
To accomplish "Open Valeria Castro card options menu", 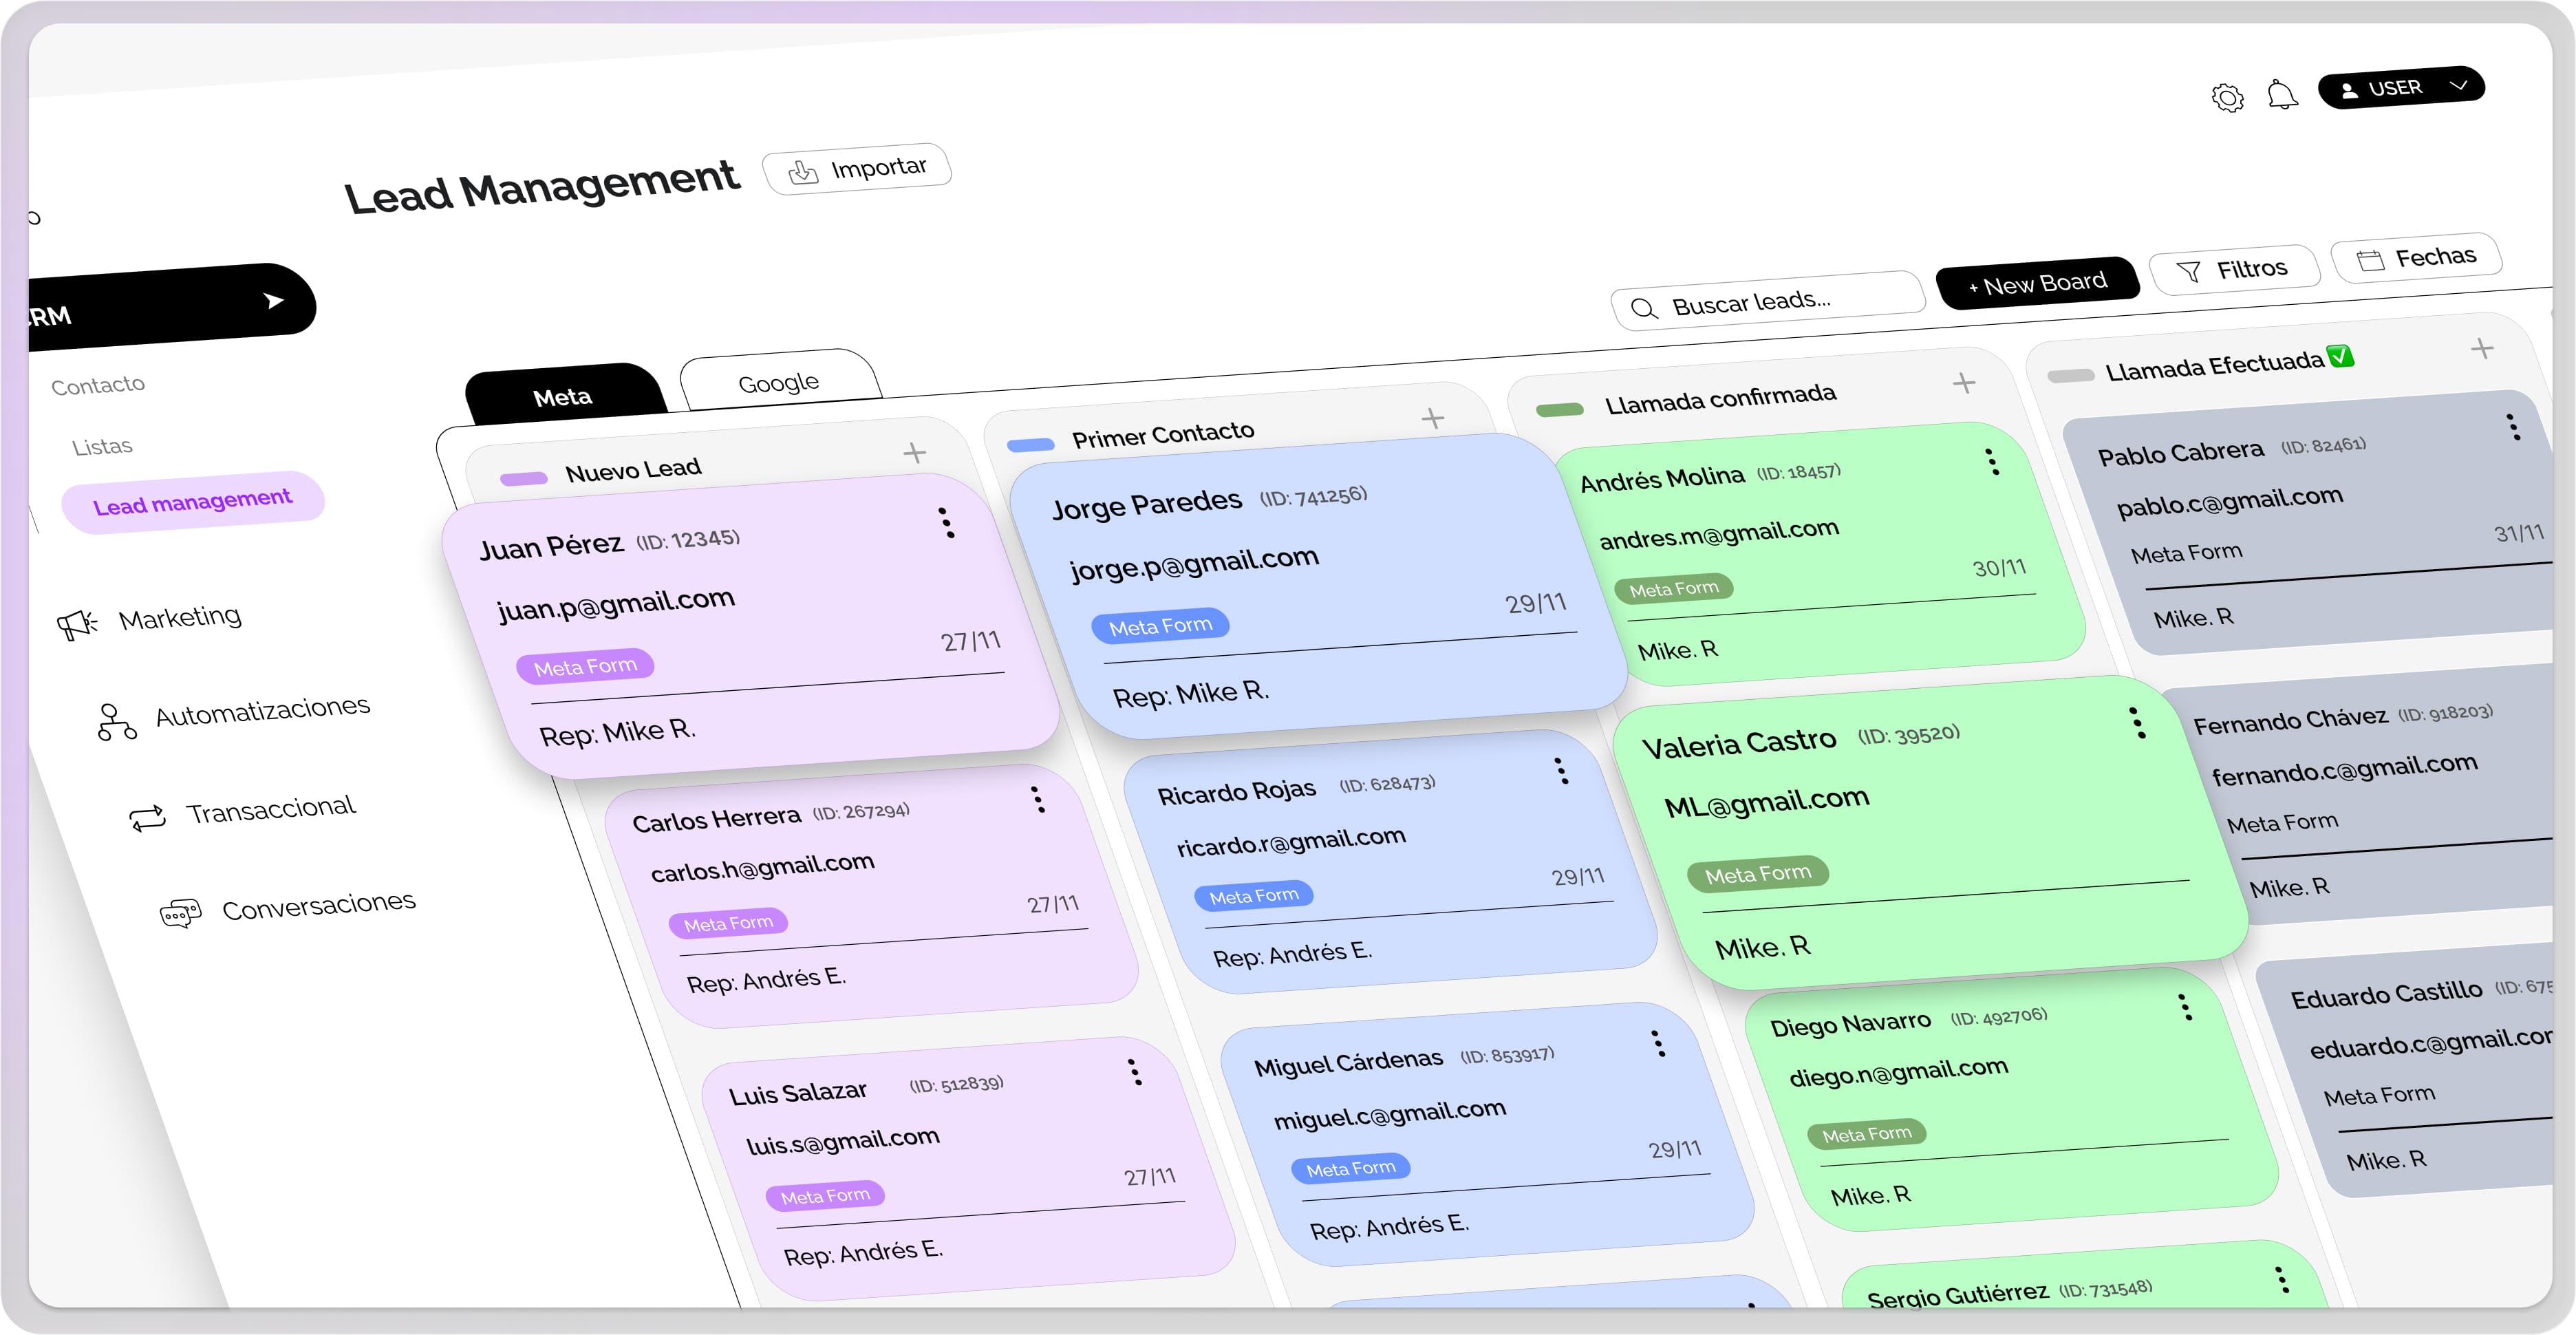I will click(2137, 723).
